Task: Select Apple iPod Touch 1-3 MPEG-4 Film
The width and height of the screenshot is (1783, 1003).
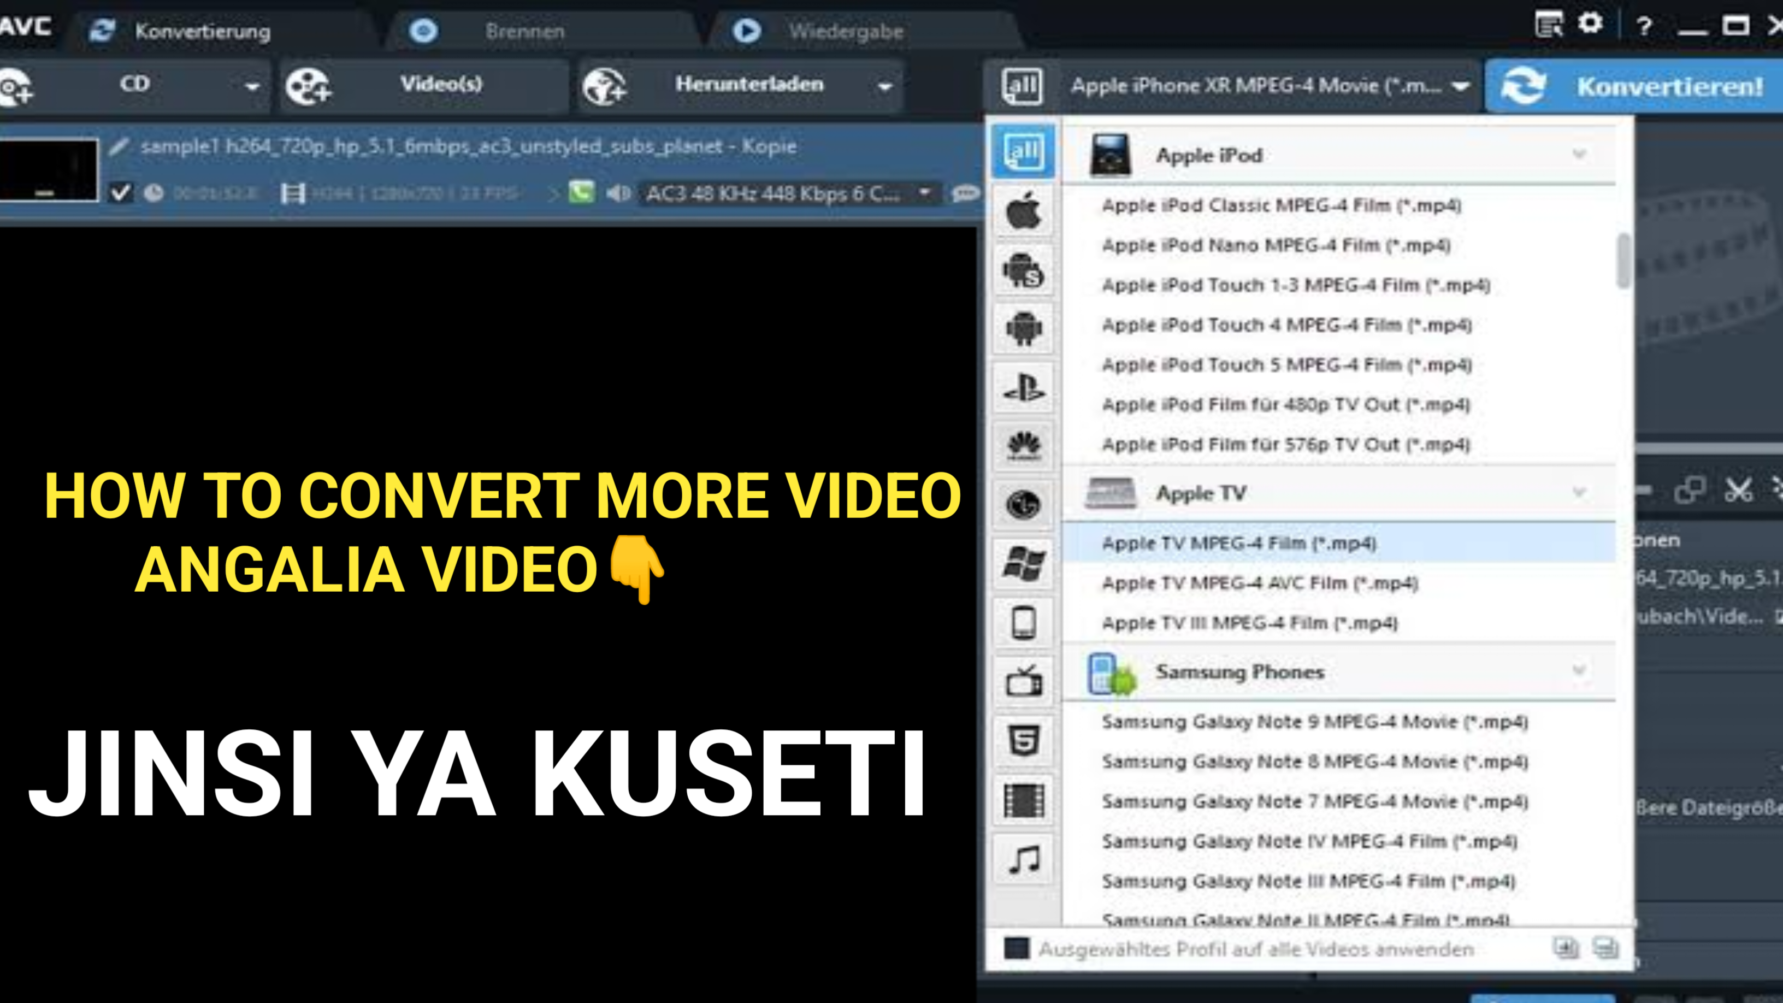Action: pos(1339,285)
